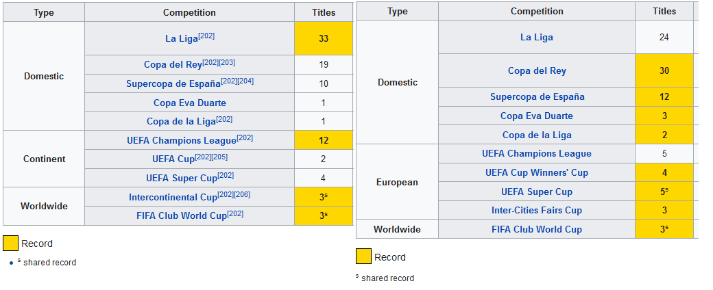Open the UEFA Cup Winners' Cup link
The image size is (713, 290).
(x=536, y=172)
